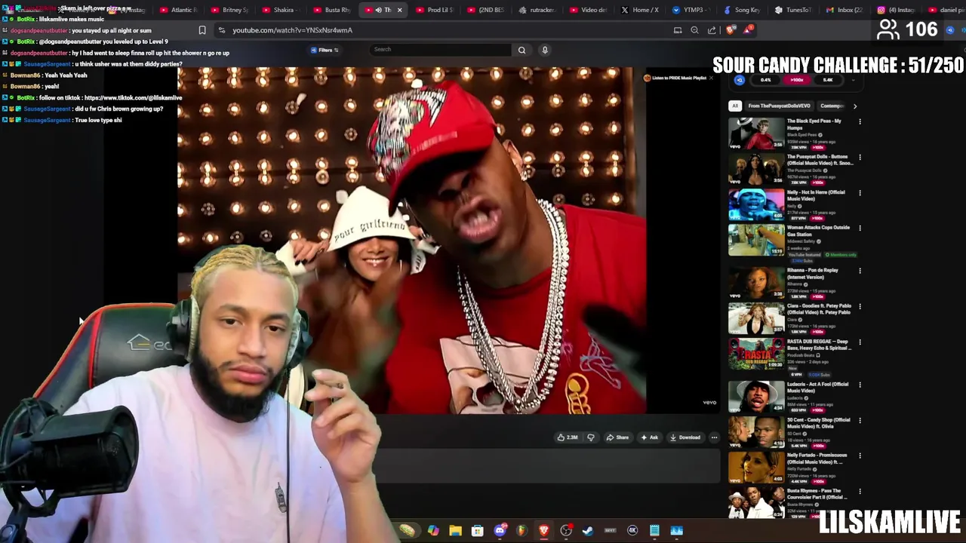Open RASTA DUB REGGAE video title
Screen dimensions: 966x543
(x=818, y=345)
